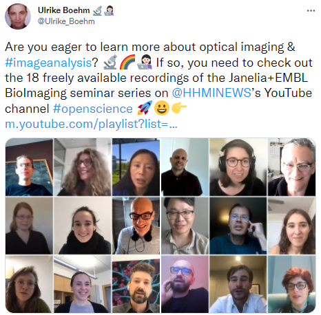Click the grinning face emoji in the tweet
Image resolution: width=321 pixels, height=315 pixels.
tap(162, 108)
